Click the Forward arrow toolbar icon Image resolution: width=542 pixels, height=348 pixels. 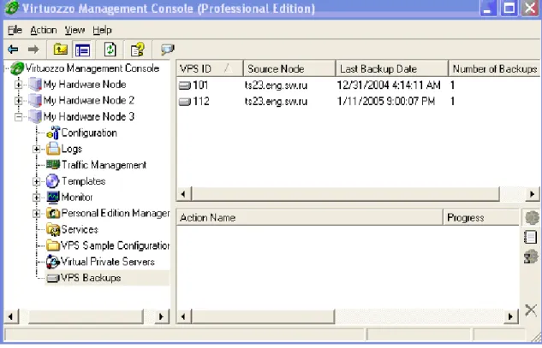pyautogui.click(x=33, y=50)
